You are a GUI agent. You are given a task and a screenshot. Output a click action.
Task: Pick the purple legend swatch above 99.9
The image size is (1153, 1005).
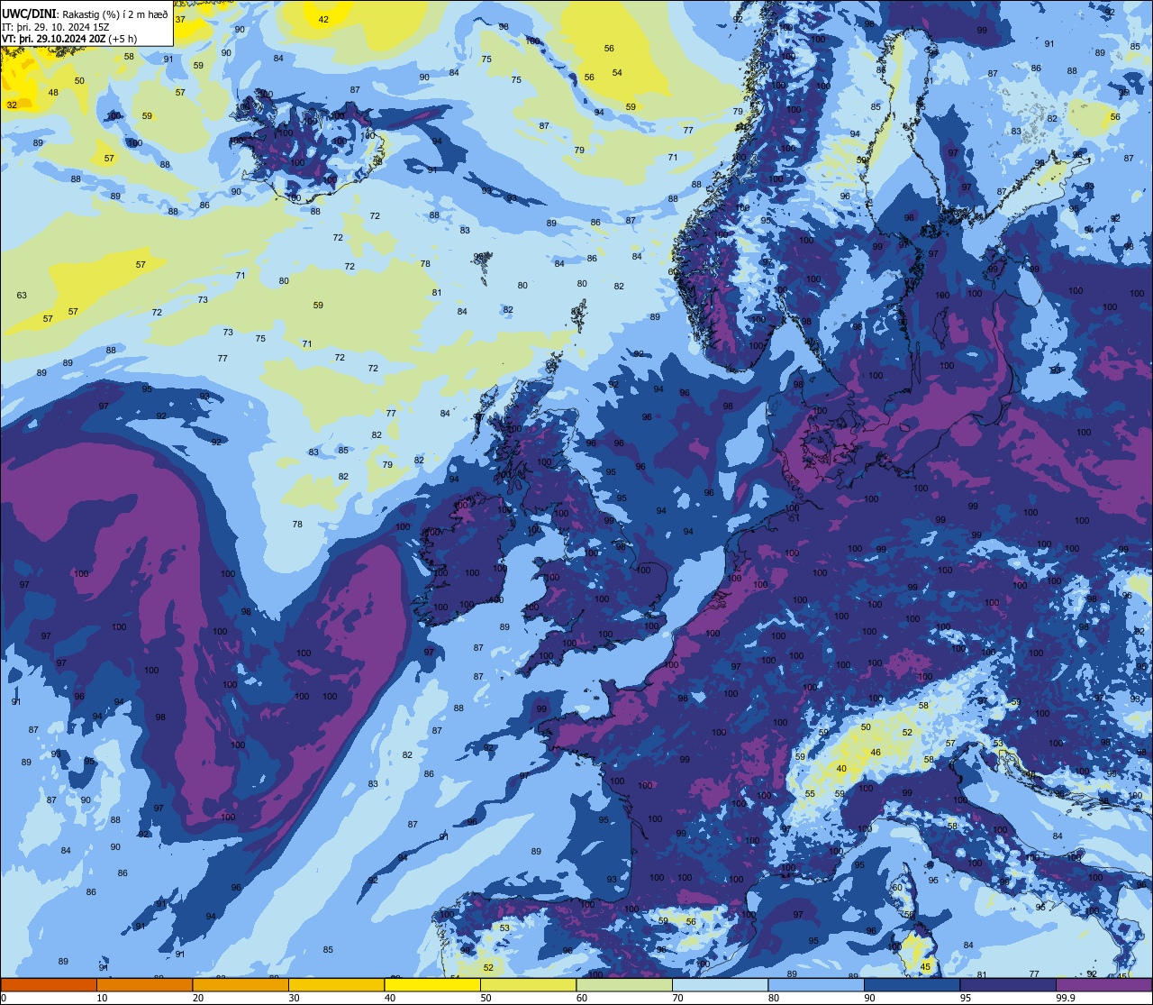click(x=1103, y=984)
